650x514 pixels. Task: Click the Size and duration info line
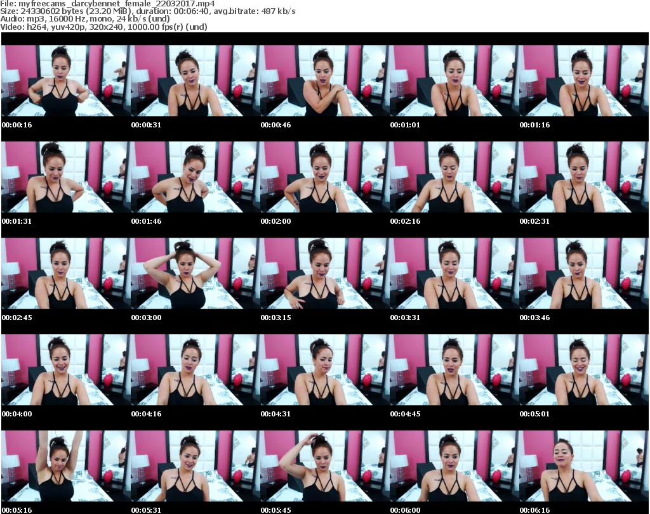click(147, 11)
